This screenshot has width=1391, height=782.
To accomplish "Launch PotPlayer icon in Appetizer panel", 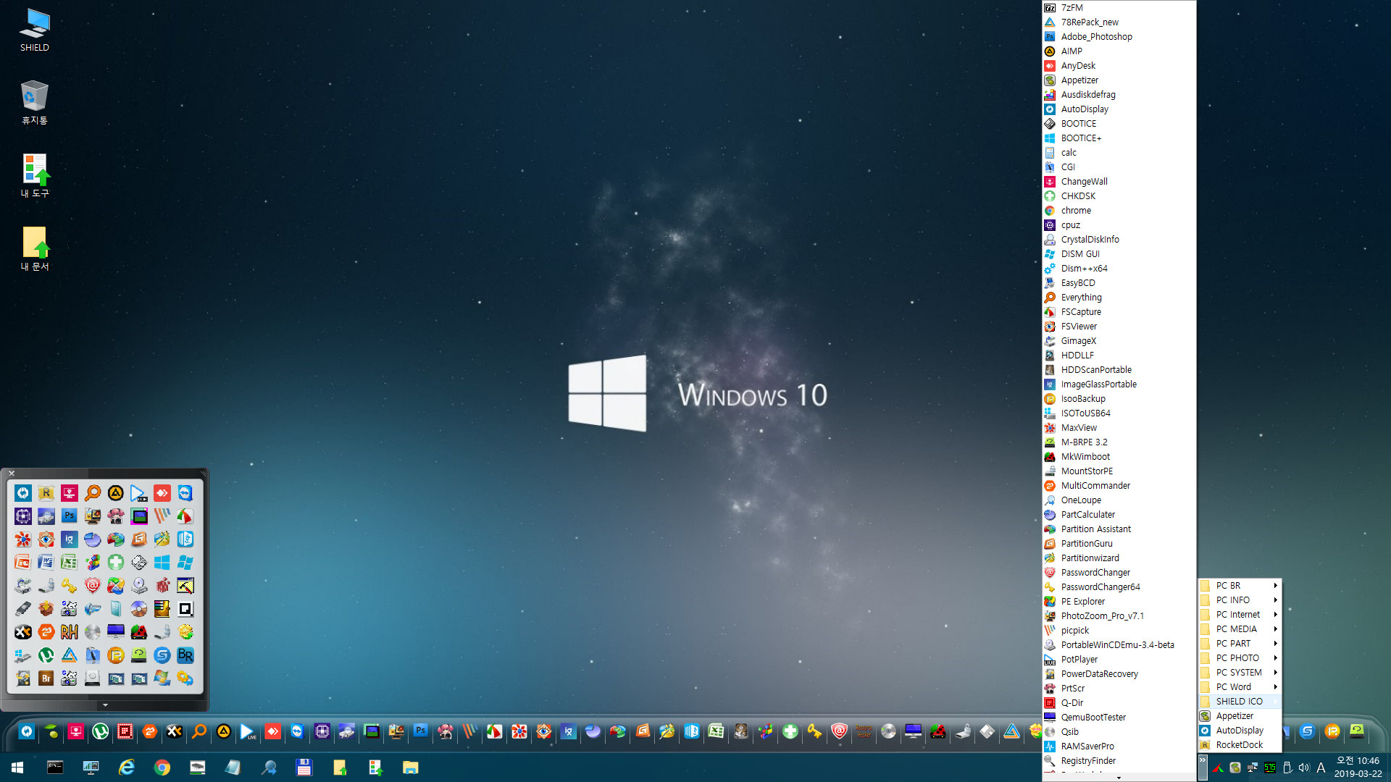I will pyautogui.click(x=139, y=493).
